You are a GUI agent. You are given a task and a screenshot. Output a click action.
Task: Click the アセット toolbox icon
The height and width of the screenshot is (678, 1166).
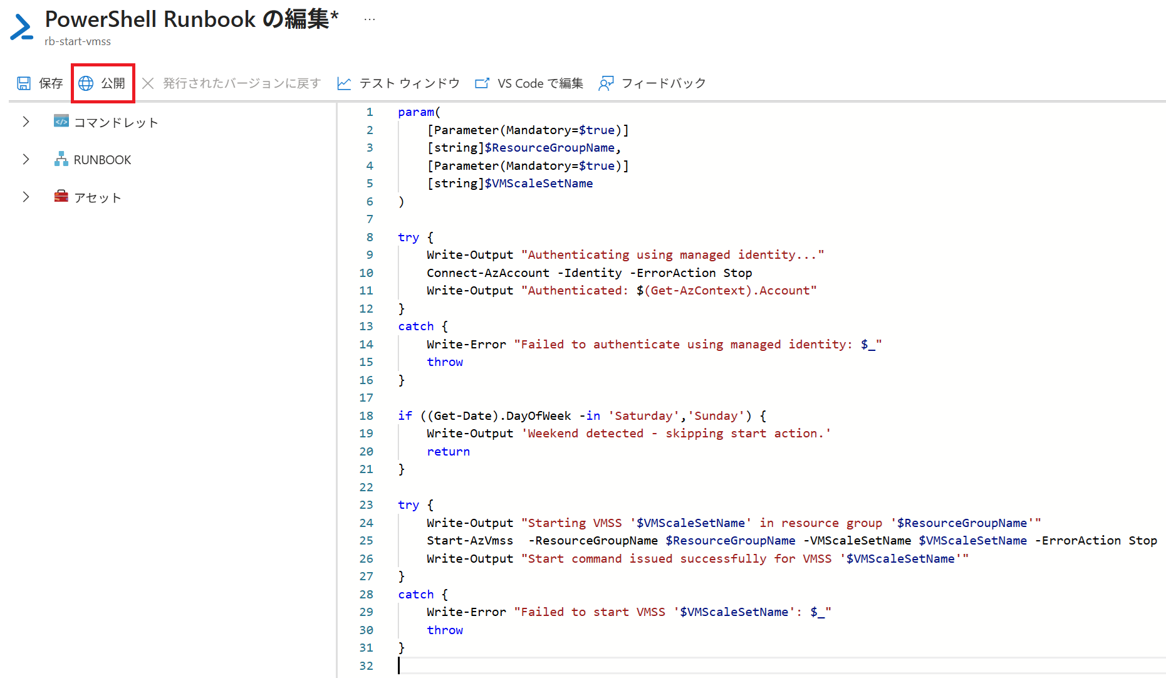61,196
